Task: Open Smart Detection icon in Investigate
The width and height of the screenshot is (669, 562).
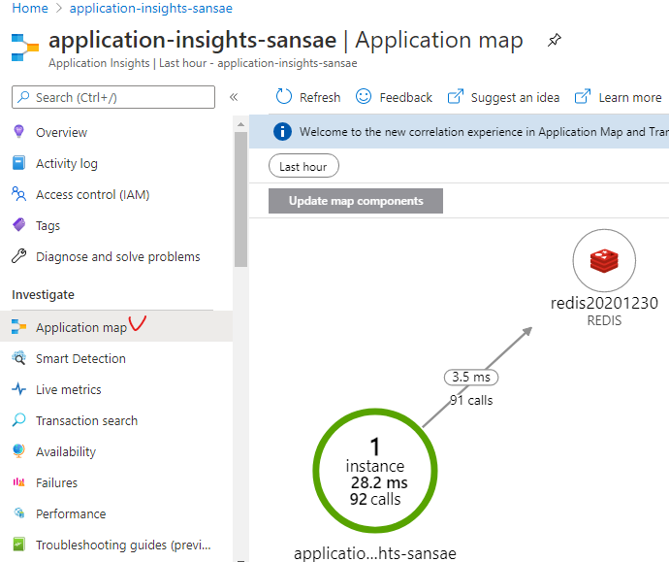Action: point(18,359)
